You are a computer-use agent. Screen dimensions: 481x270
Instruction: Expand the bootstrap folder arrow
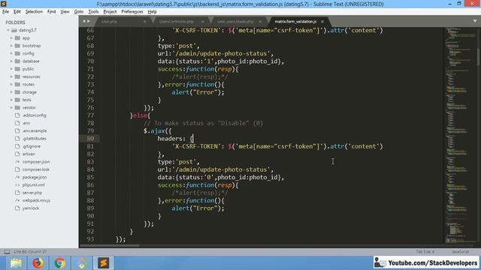(11, 46)
